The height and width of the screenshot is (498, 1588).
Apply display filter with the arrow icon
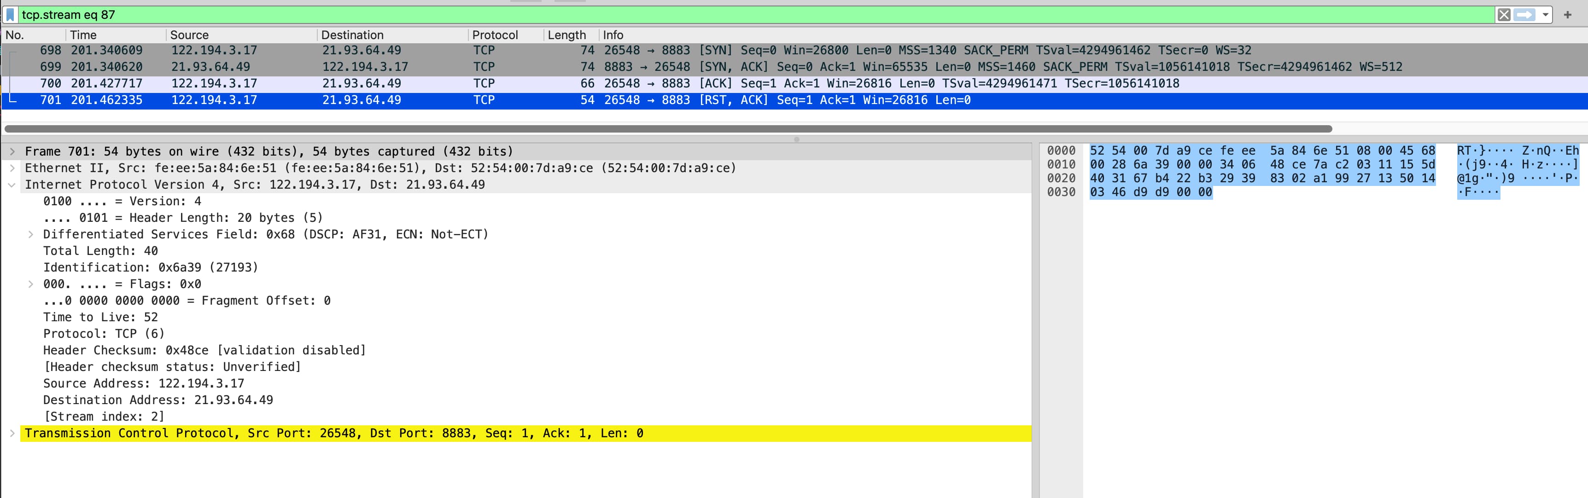tap(1524, 15)
